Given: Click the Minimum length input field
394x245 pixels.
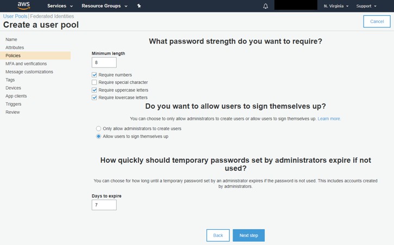Looking at the screenshot, I should [104, 63].
